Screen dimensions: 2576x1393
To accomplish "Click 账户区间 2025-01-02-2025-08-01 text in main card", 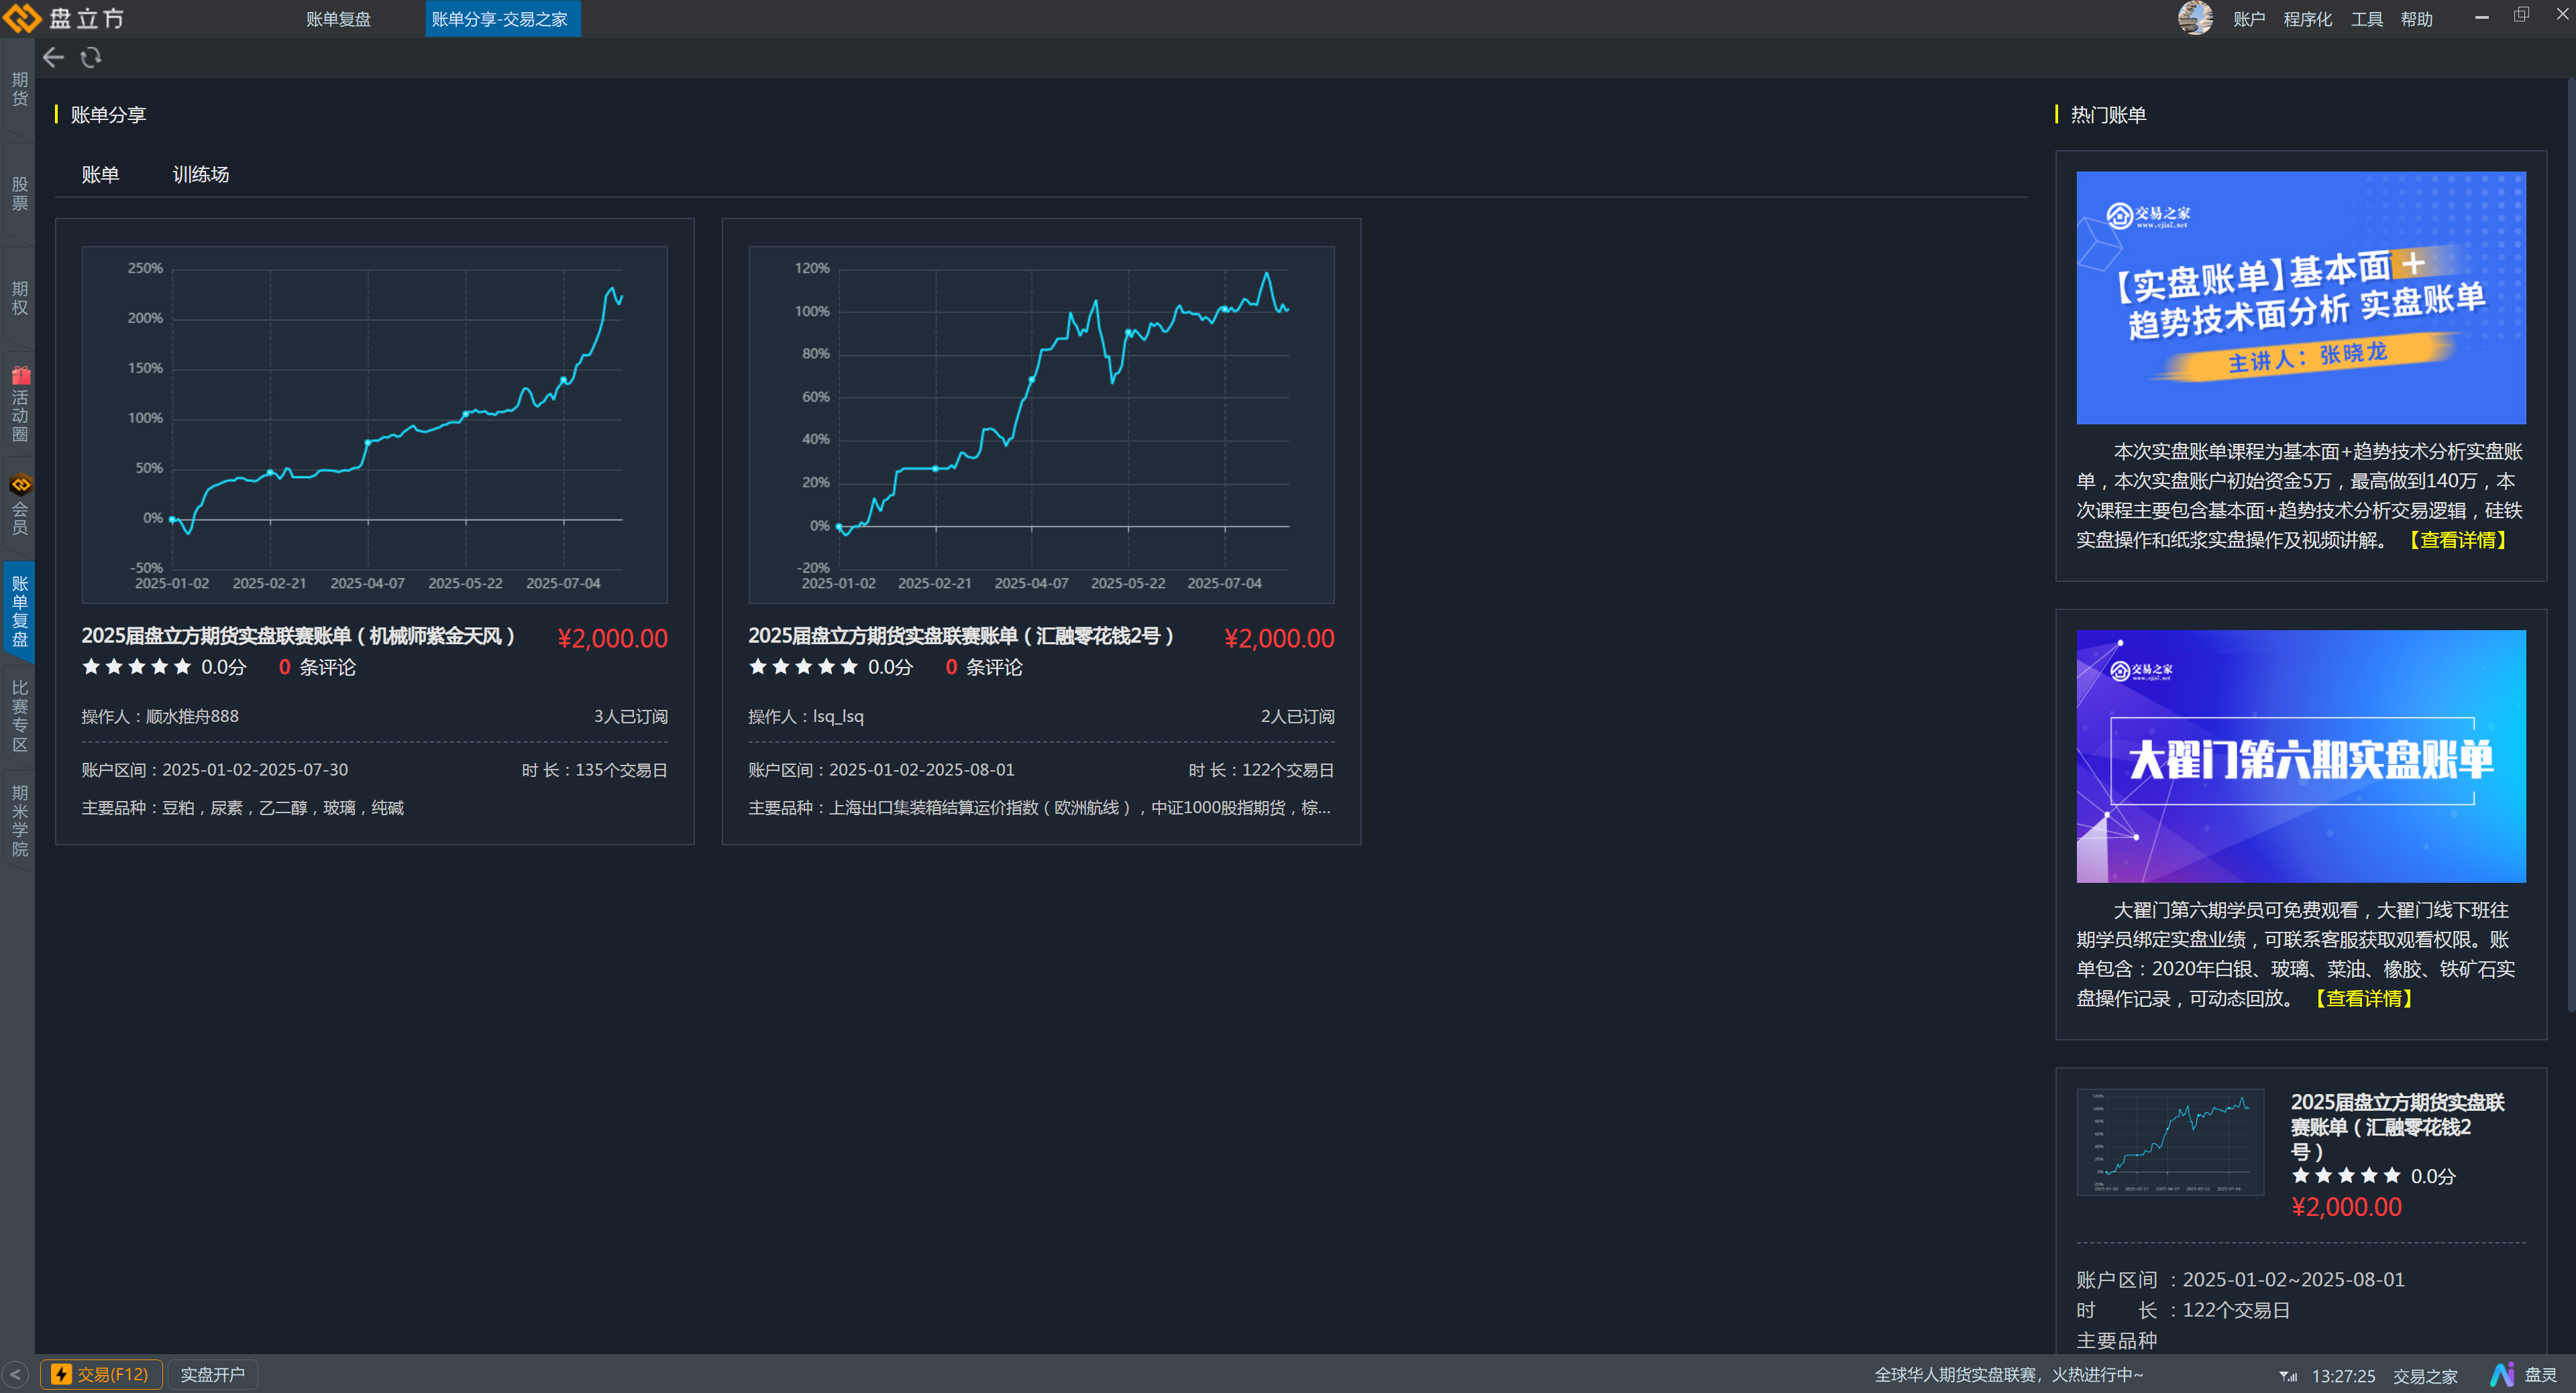I will [x=881, y=770].
